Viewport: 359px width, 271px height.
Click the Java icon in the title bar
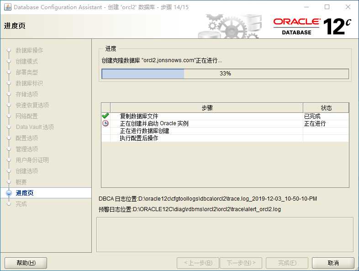[7, 7]
